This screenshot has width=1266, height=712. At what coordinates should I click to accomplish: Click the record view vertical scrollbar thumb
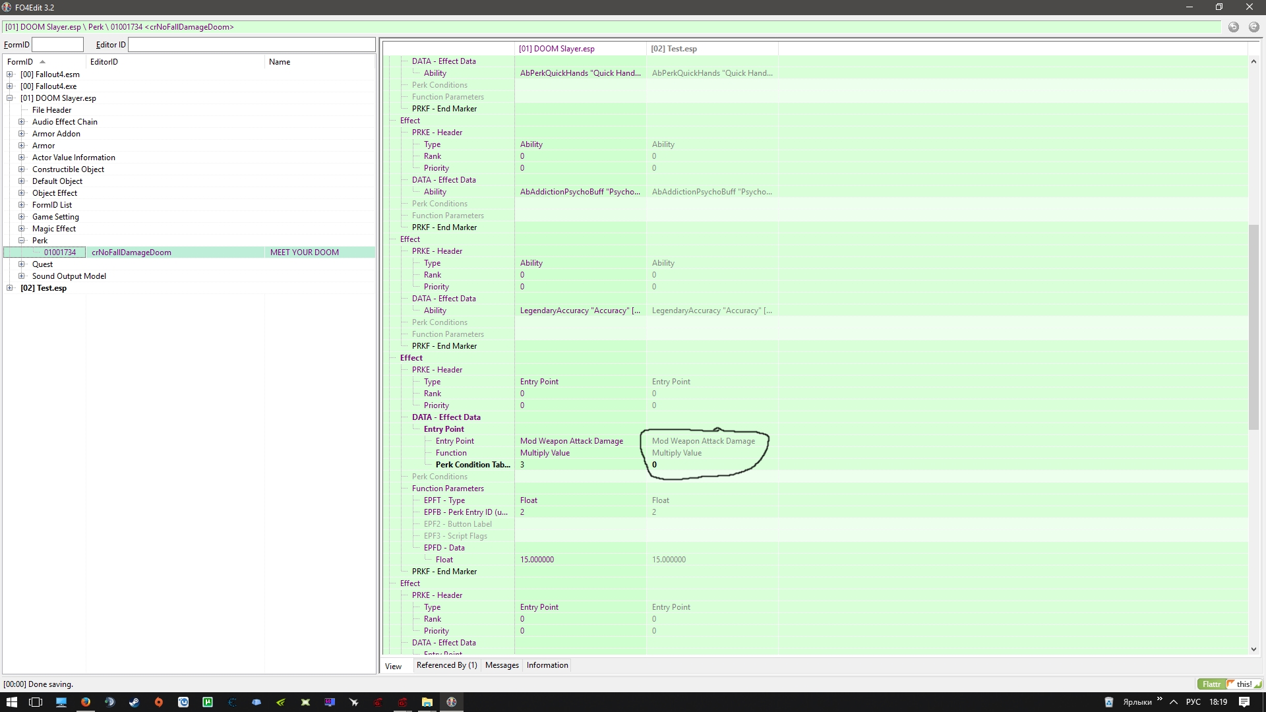(x=1253, y=326)
